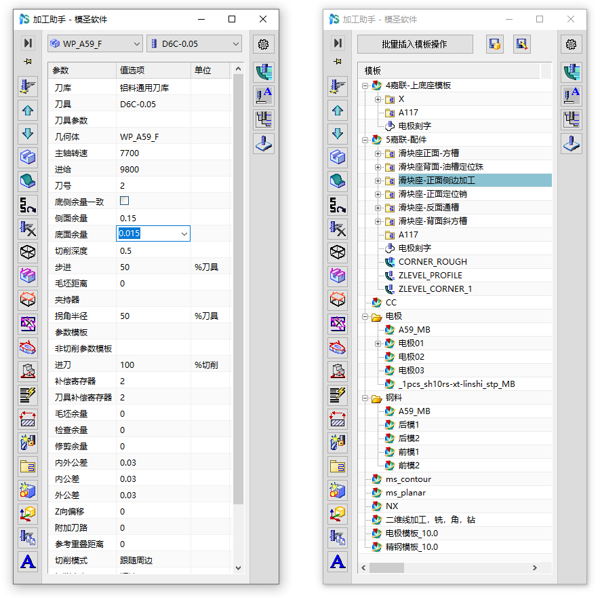Click the 侧面余量 value field 0.15
600x598 pixels.
(x=153, y=218)
